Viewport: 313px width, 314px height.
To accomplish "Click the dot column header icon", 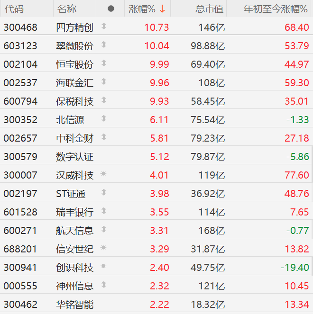I will [111, 9].
